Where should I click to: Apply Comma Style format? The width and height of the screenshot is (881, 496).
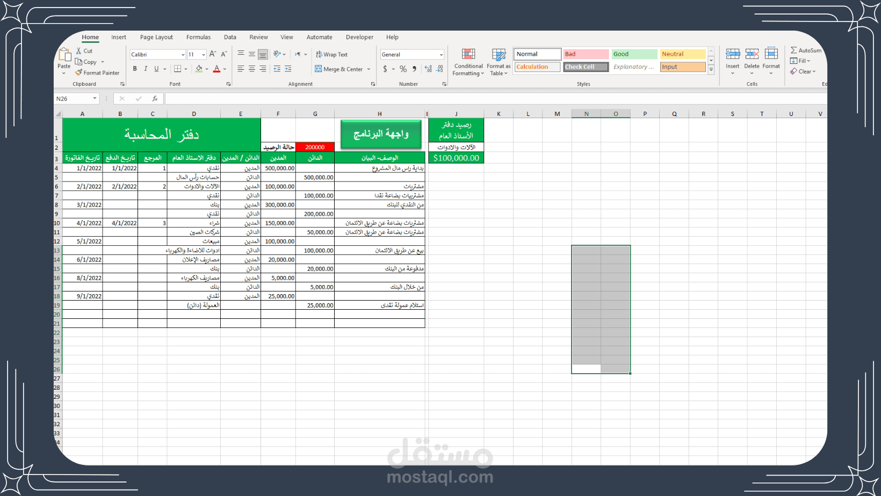click(x=414, y=69)
